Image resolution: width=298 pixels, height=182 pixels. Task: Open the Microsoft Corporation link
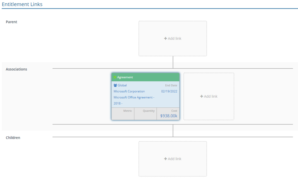pyautogui.click(x=129, y=91)
